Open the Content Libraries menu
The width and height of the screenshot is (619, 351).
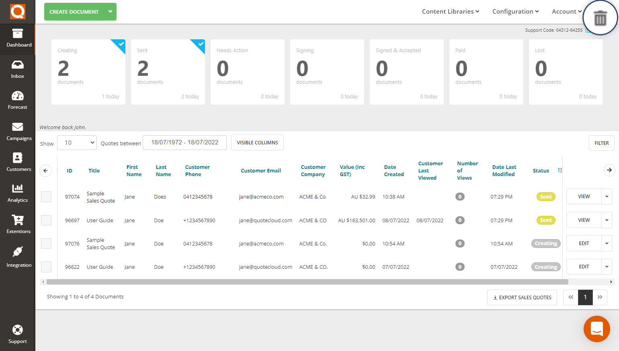click(450, 12)
